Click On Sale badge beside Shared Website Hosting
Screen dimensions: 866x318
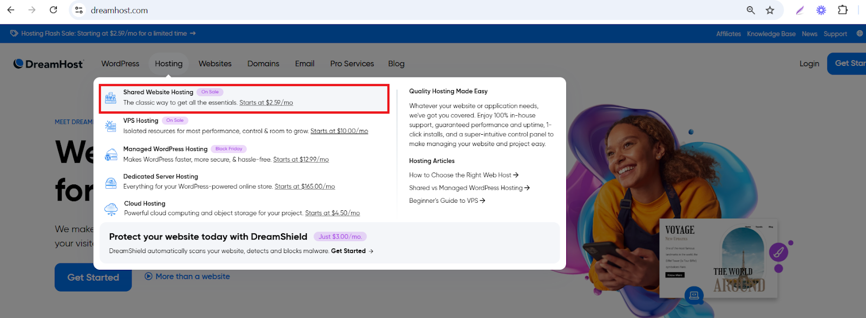[x=210, y=92]
